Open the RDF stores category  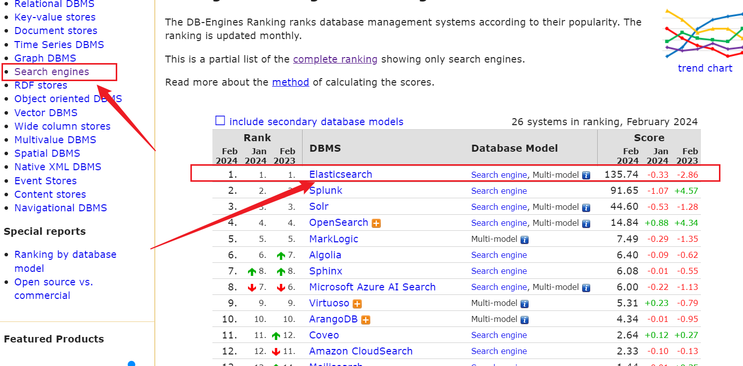[41, 85]
